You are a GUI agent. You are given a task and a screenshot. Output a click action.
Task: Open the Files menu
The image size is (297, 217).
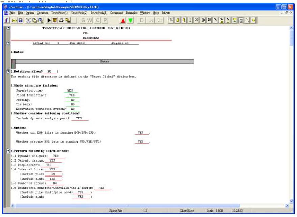12,13
